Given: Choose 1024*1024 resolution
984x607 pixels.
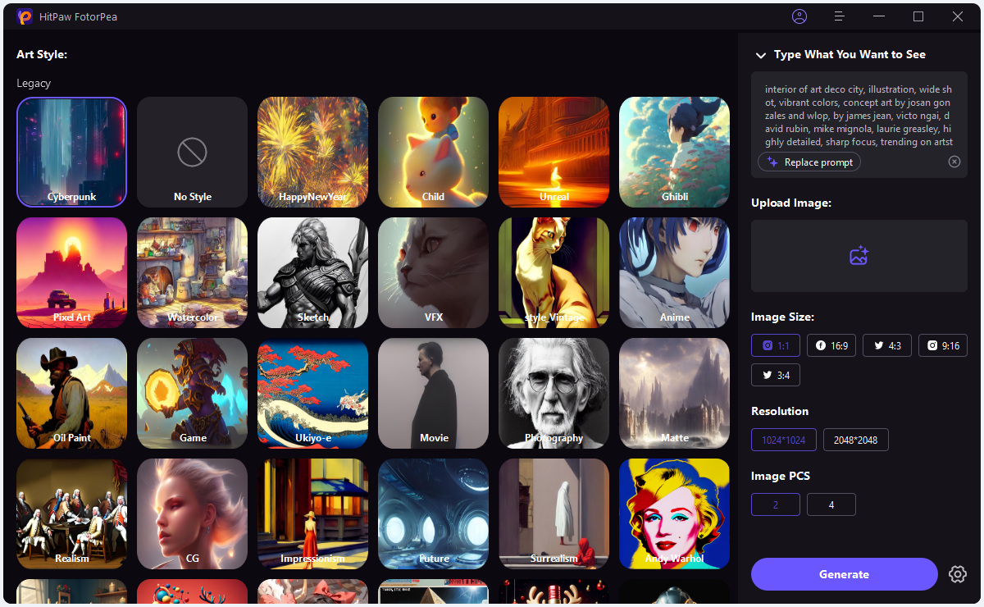Looking at the screenshot, I should point(784,440).
